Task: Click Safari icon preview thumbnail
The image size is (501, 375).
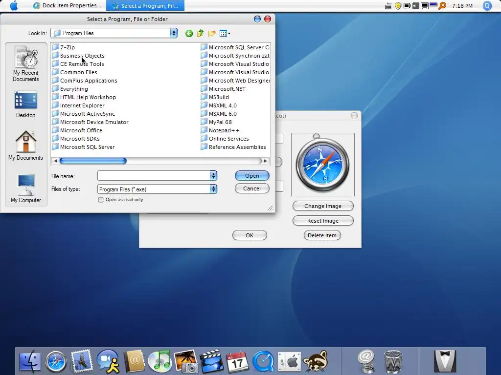Action: [323, 164]
